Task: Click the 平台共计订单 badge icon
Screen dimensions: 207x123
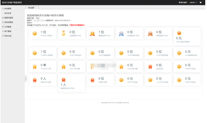Action: [35, 67]
